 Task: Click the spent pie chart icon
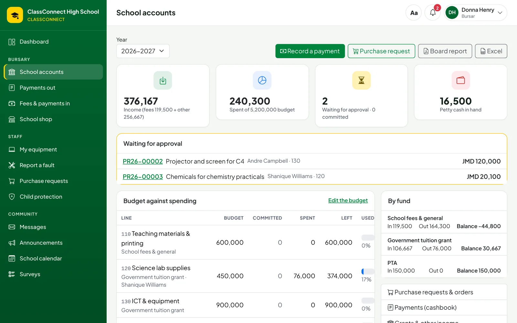(x=262, y=80)
